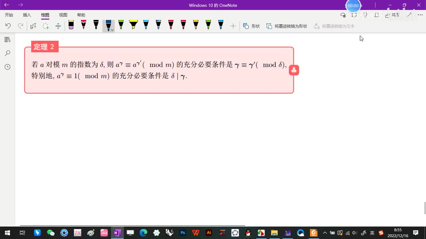Open volume control in tray
426x239 pixels.
[x=355, y=233]
